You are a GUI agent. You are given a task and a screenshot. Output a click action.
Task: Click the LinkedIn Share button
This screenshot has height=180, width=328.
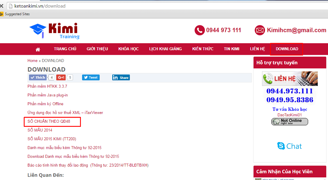pos(121,77)
